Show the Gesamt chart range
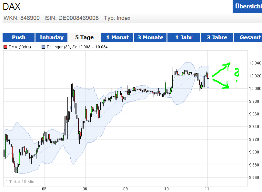The image size is (262, 192). [x=248, y=38]
